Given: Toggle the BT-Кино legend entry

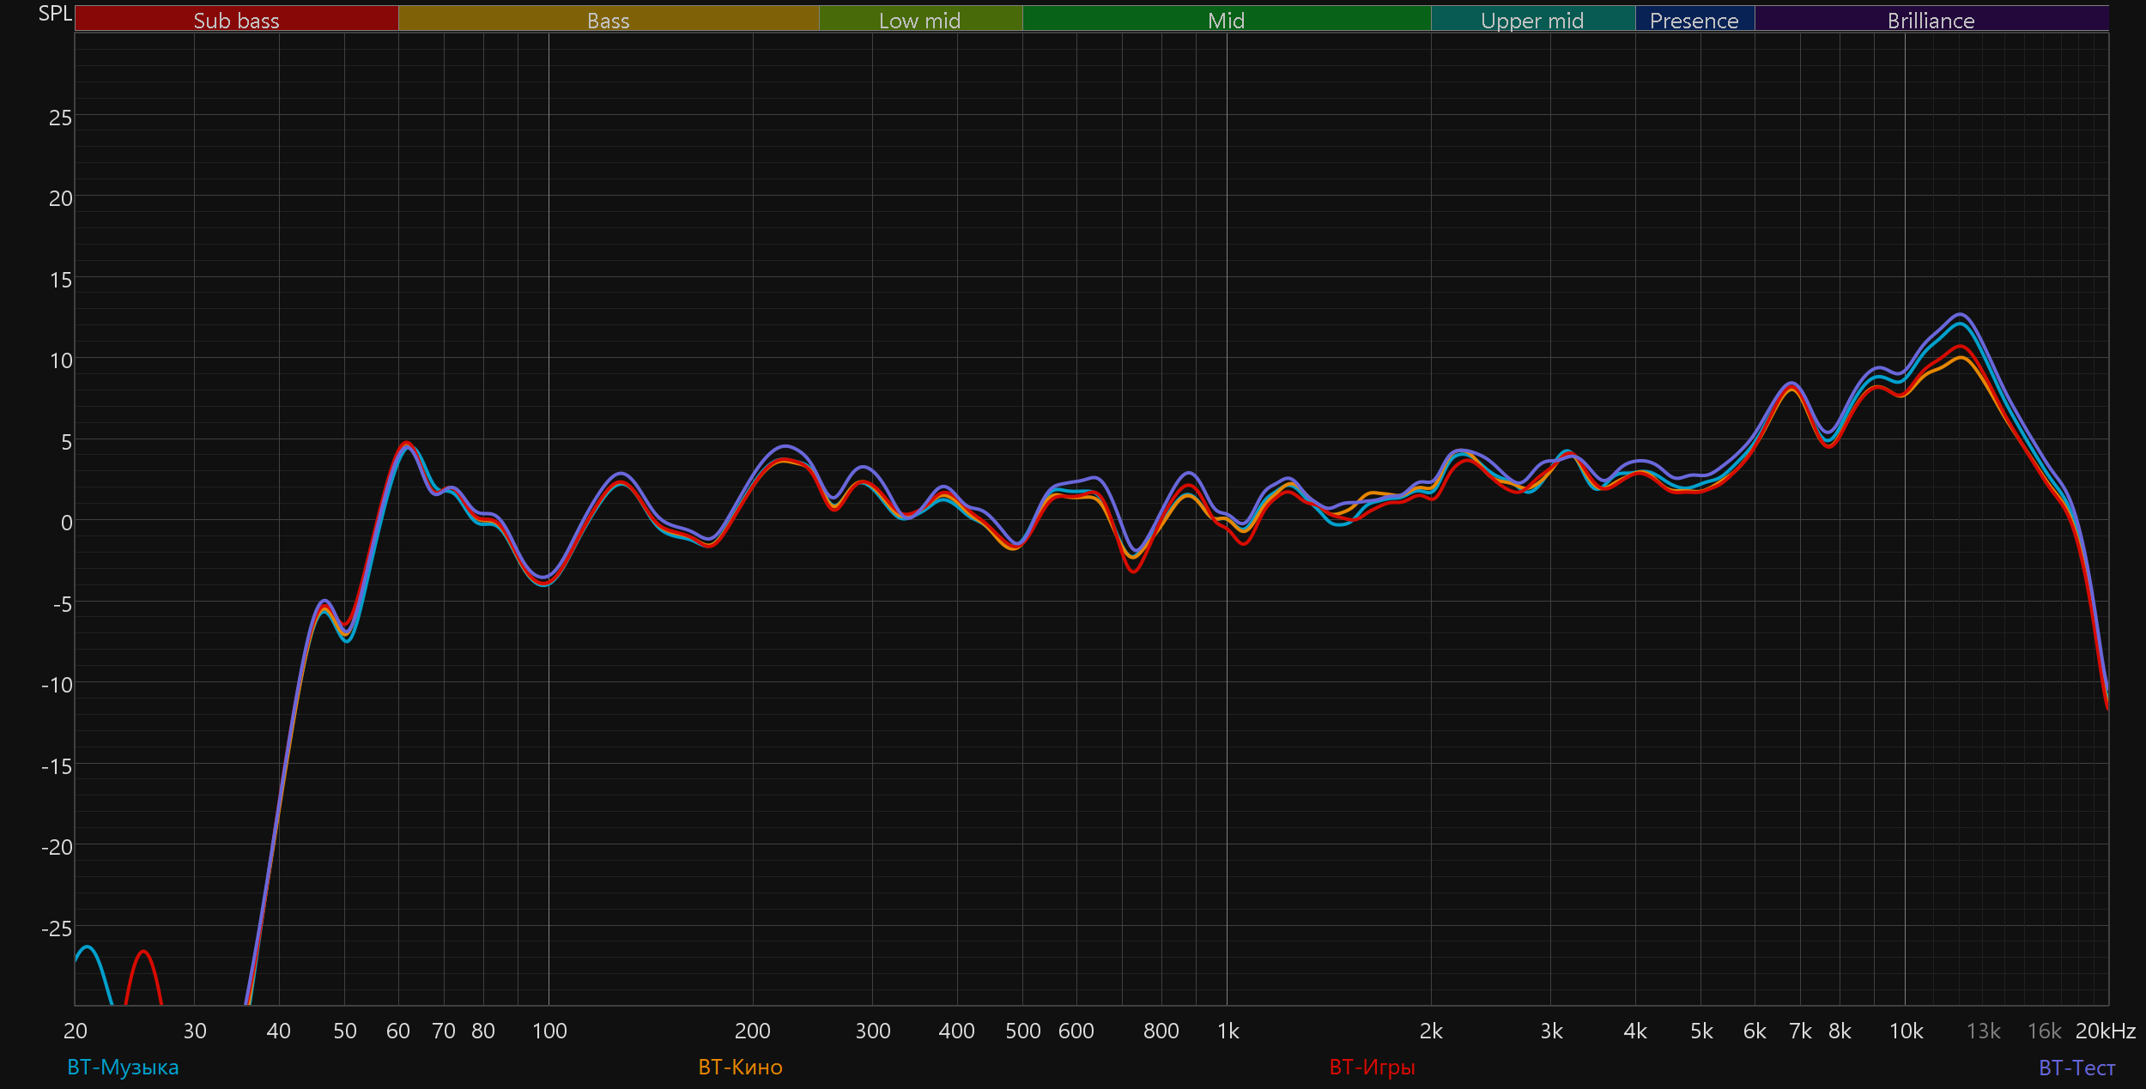Looking at the screenshot, I should (x=740, y=1067).
